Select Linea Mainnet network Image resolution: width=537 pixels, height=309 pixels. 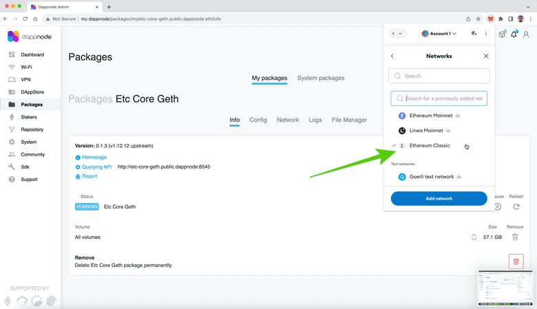click(x=425, y=130)
